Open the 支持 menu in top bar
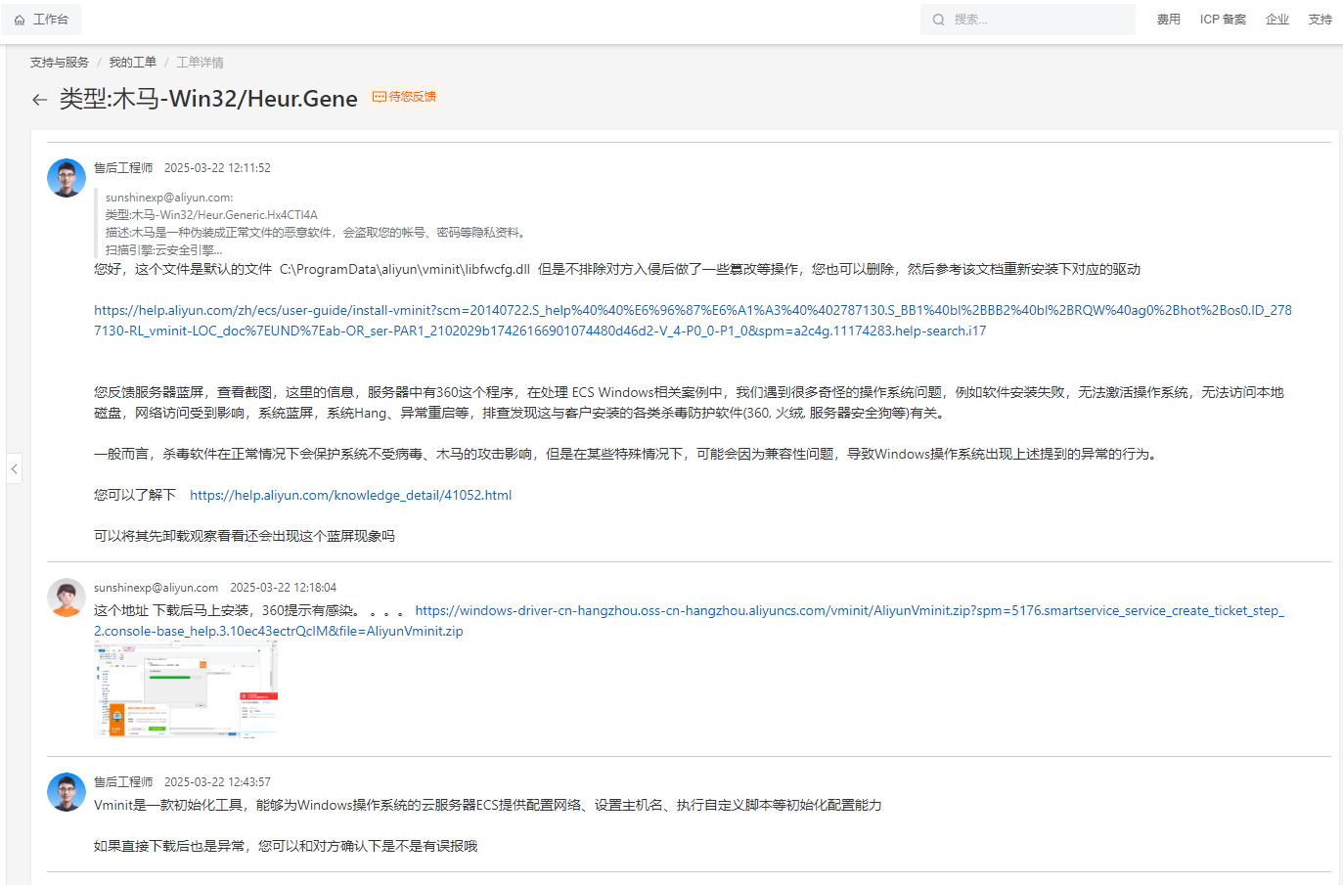Screen dimensions: 1343x885 click(1320, 20)
